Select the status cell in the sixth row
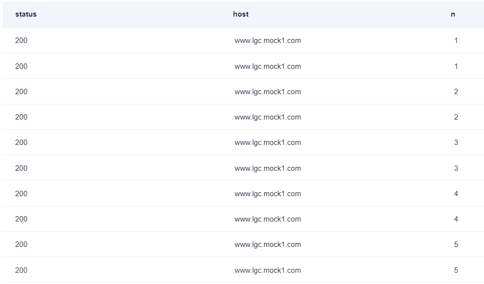This screenshot has height=284, width=484. (22, 168)
